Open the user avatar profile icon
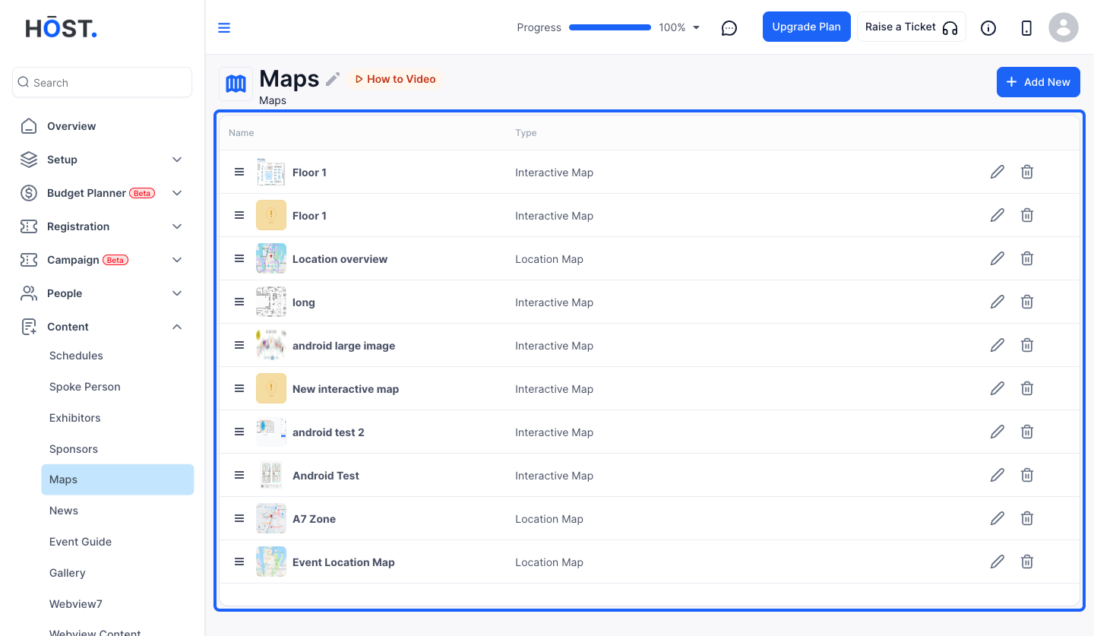Image resolution: width=1094 pixels, height=636 pixels. (1064, 27)
